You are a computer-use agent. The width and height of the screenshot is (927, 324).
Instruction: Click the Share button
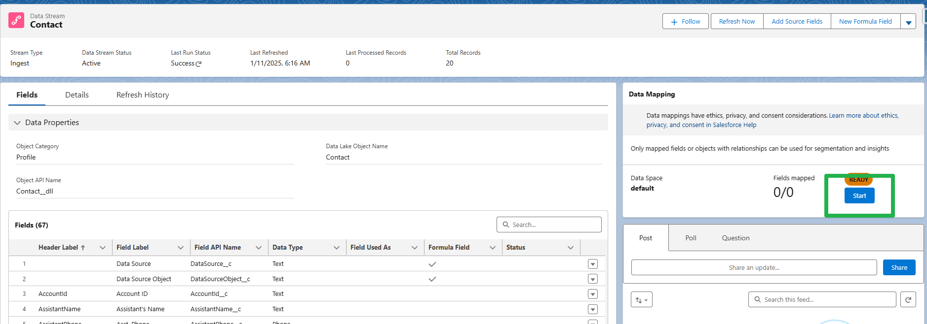pyautogui.click(x=899, y=267)
